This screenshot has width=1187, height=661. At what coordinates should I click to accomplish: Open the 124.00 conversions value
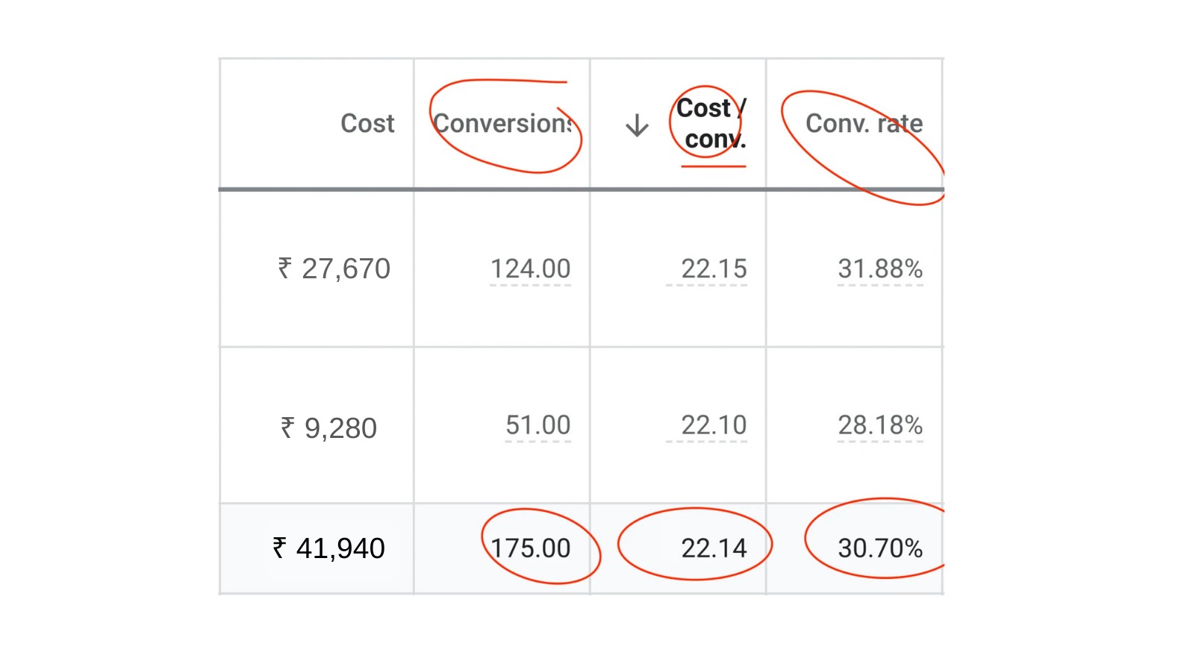tap(530, 269)
